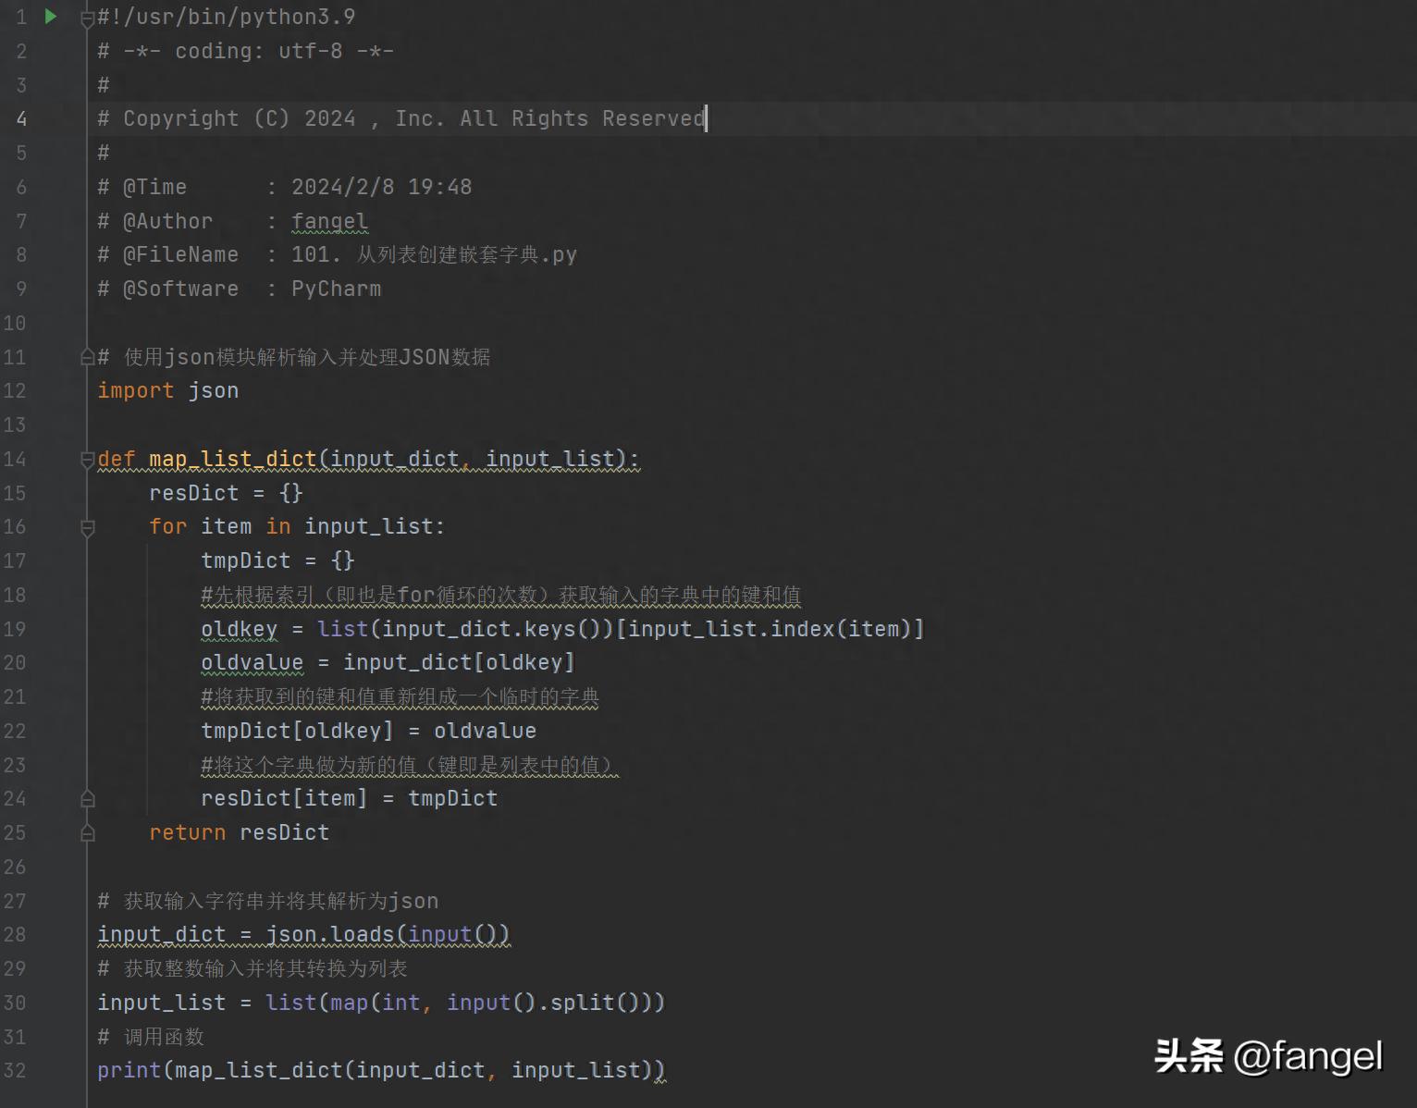1417x1108 pixels.
Task: Click the Chinese comment on line 21
Action: 400,696
